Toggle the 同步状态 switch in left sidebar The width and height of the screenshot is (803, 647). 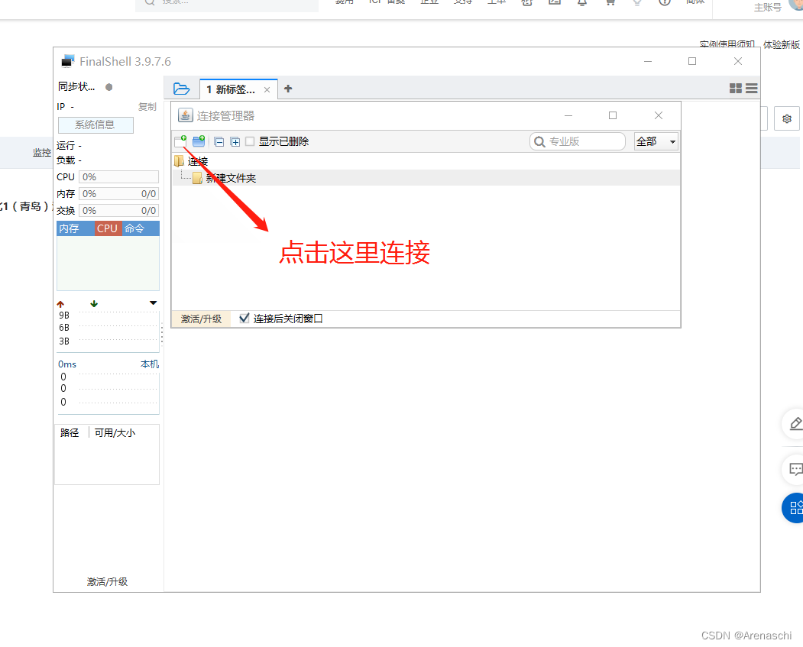109,86
